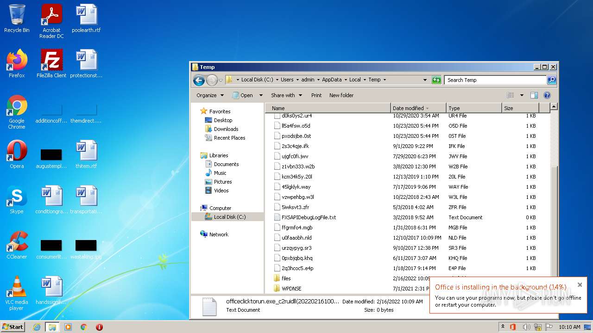Viewport: 593px width, 333px height.
Task: Launch Acrobat Reader DC from desktop
Action: (x=51, y=21)
